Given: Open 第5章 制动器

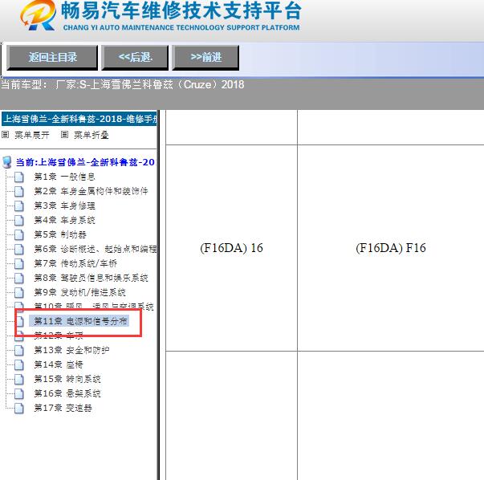Looking at the screenshot, I should (60, 235).
